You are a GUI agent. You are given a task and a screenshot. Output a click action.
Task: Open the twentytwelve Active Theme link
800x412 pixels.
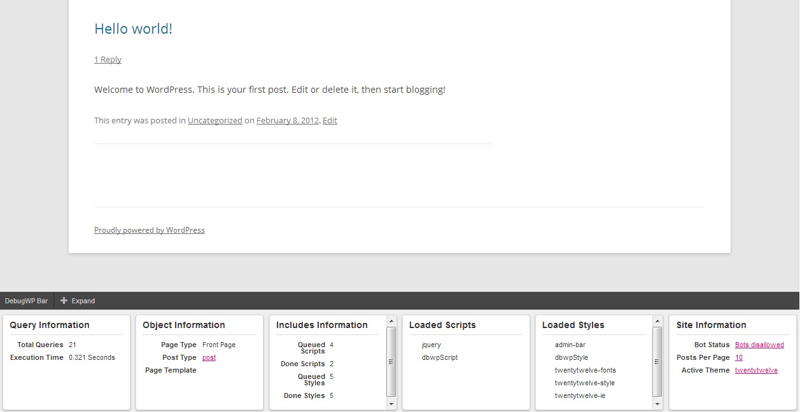[x=757, y=370]
